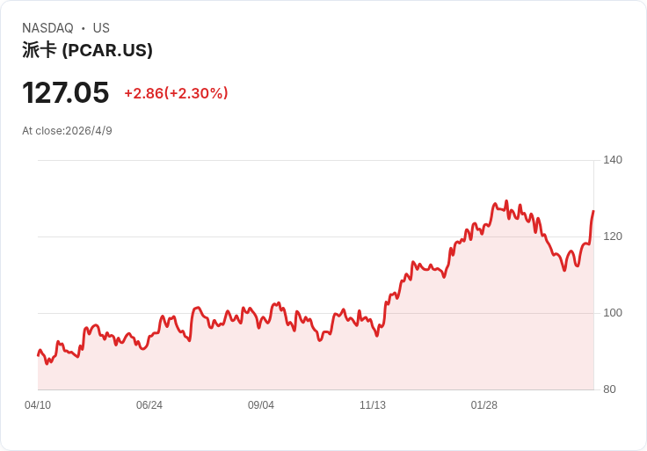This screenshot has width=647, height=451.
Task: Click the US market label
Action: click(101, 28)
